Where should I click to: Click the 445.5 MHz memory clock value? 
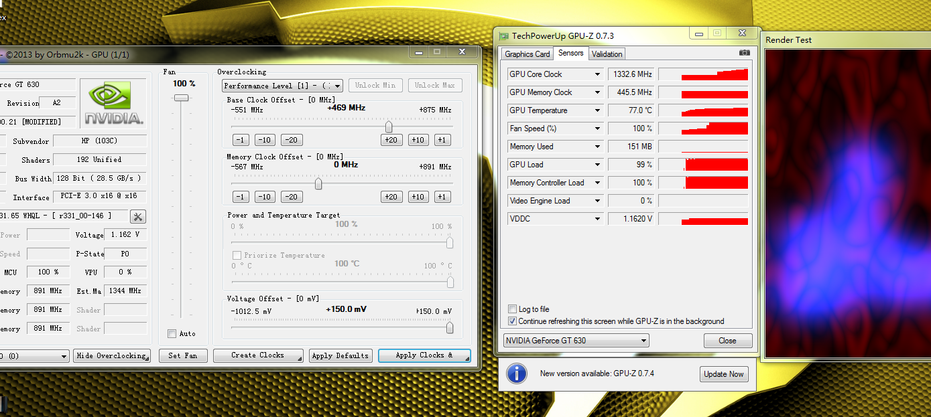[631, 92]
